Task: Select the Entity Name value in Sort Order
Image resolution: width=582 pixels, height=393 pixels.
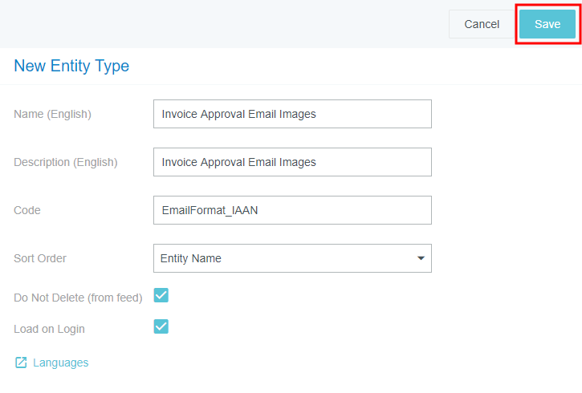Action: pos(191,258)
